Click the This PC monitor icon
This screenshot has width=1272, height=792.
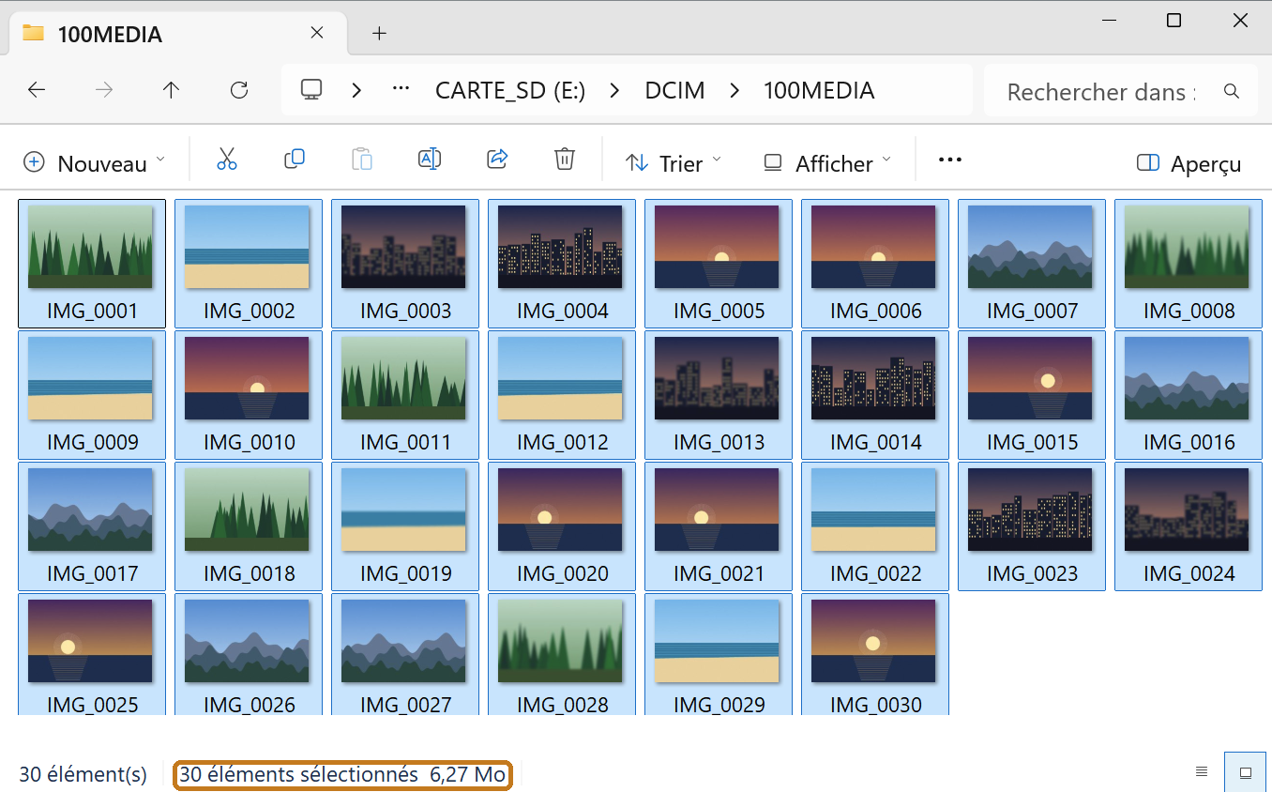click(311, 90)
